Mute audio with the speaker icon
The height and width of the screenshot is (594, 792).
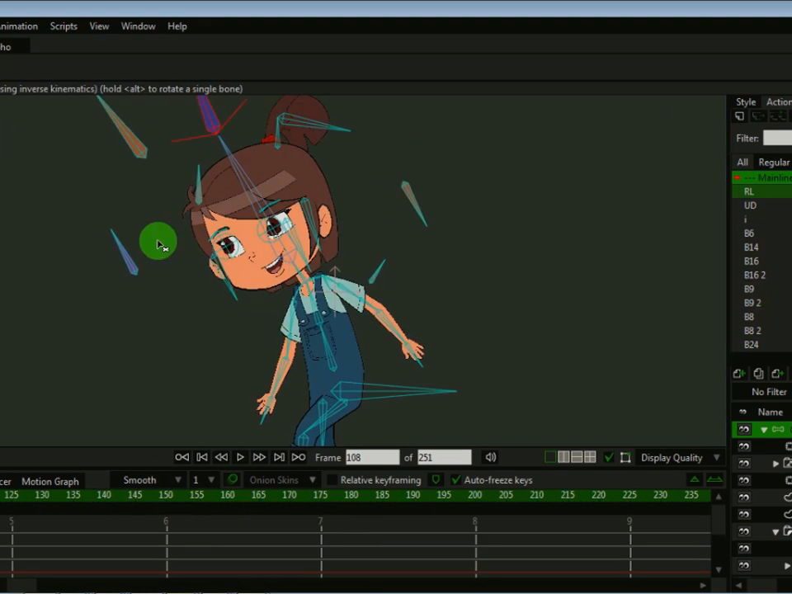[490, 458]
